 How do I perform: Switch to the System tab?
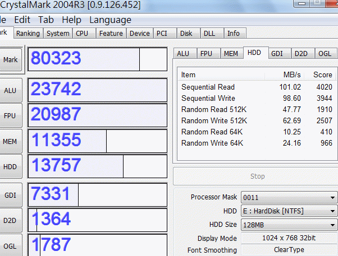58,34
